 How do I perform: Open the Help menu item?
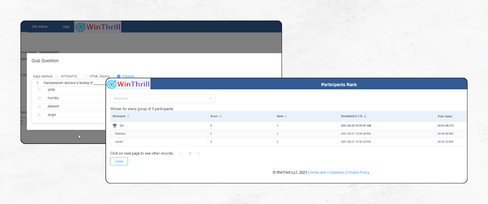coord(66,27)
